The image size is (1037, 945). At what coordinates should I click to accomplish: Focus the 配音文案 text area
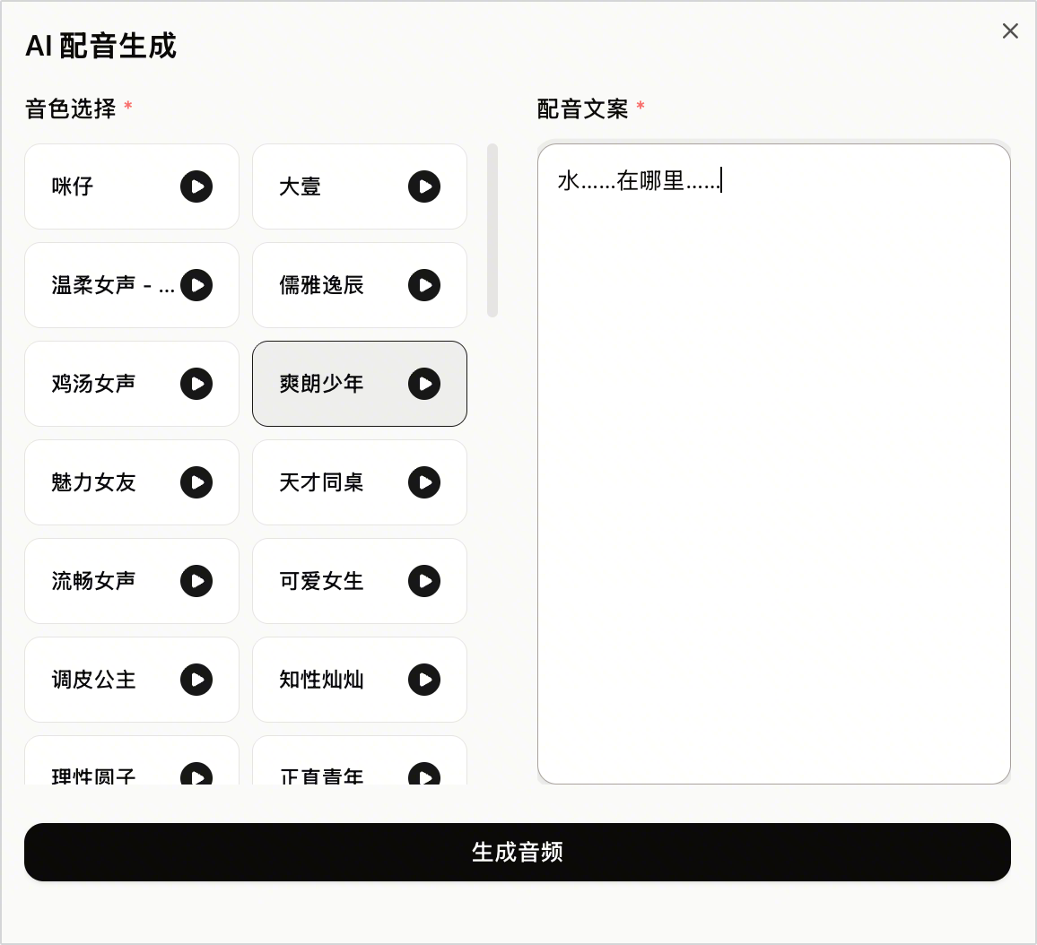click(774, 464)
